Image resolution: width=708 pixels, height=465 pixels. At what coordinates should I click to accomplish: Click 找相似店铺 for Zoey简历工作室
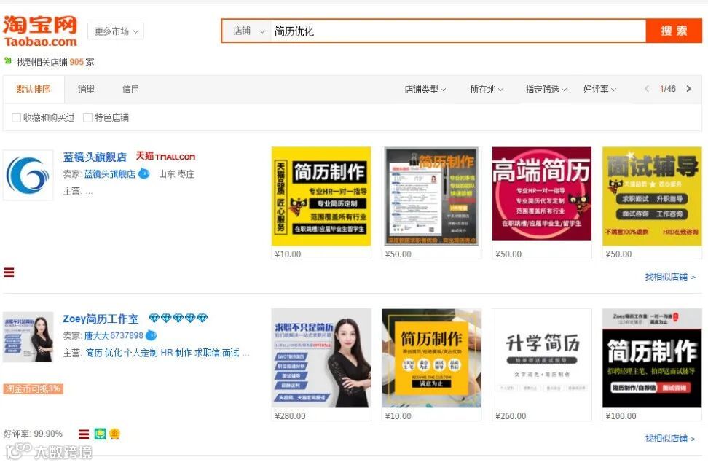(x=670, y=438)
